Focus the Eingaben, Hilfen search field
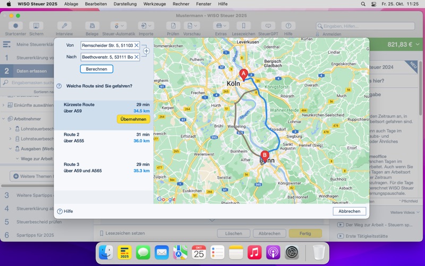425x266 pixels. (365, 26)
